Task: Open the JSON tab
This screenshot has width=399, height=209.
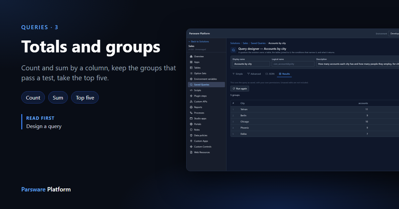Action: click(270, 74)
